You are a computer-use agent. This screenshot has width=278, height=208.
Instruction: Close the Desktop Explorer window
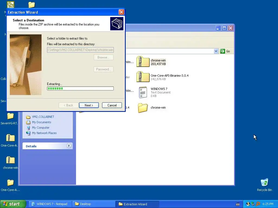click(x=230, y=28)
